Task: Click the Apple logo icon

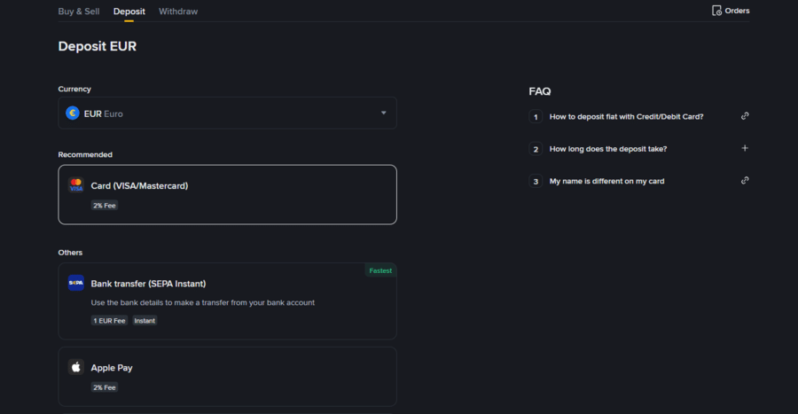Action: tap(76, 367)
